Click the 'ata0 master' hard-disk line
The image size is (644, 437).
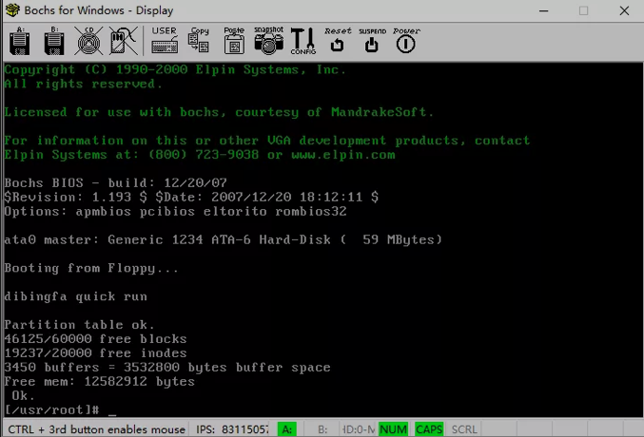point(224,239)
